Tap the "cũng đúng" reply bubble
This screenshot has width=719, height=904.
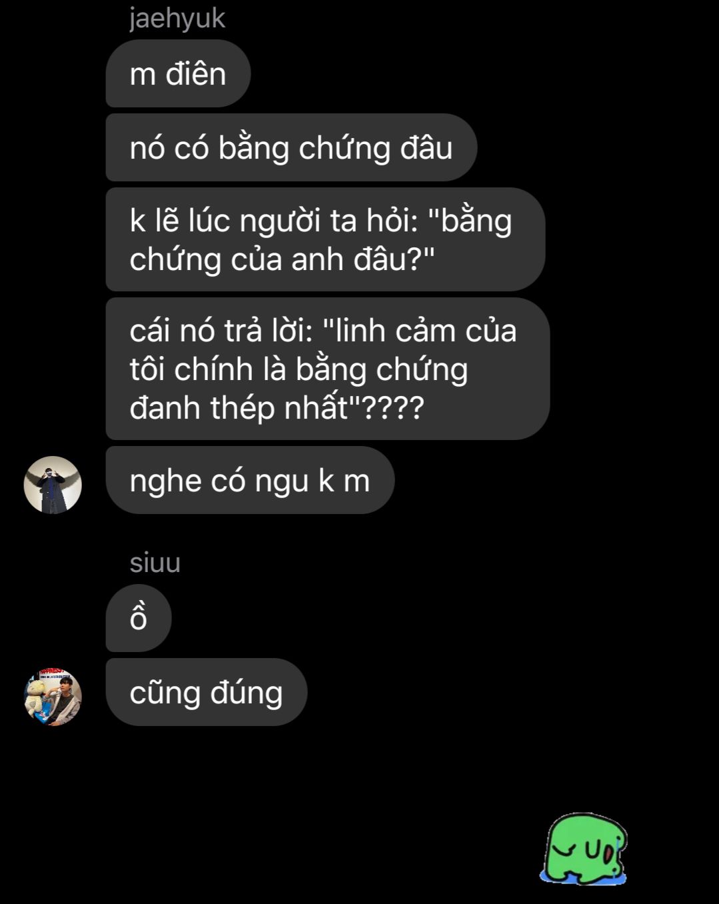pos(207,692)
